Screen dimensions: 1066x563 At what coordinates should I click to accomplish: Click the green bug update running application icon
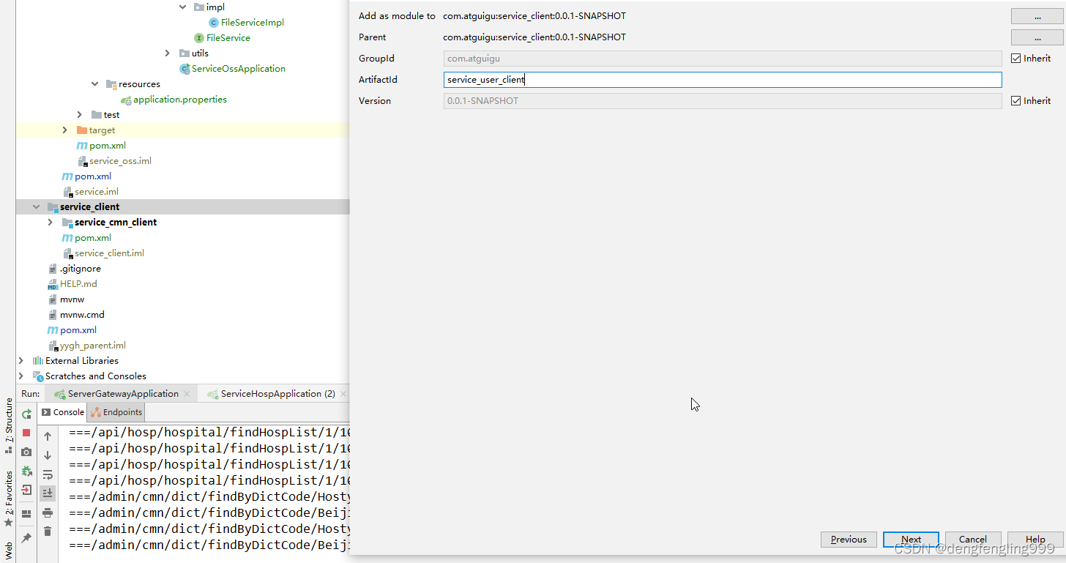coord(26,471)
